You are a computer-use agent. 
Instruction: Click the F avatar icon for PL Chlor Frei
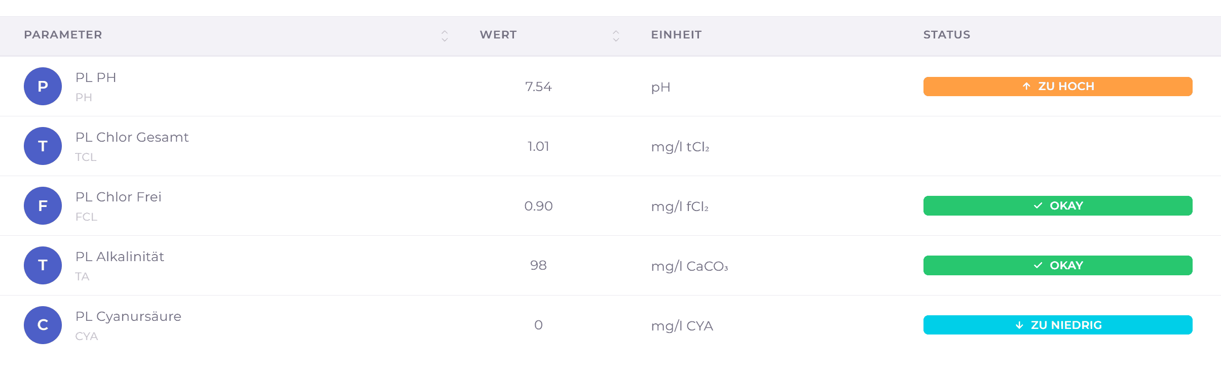tap(43, 206)
